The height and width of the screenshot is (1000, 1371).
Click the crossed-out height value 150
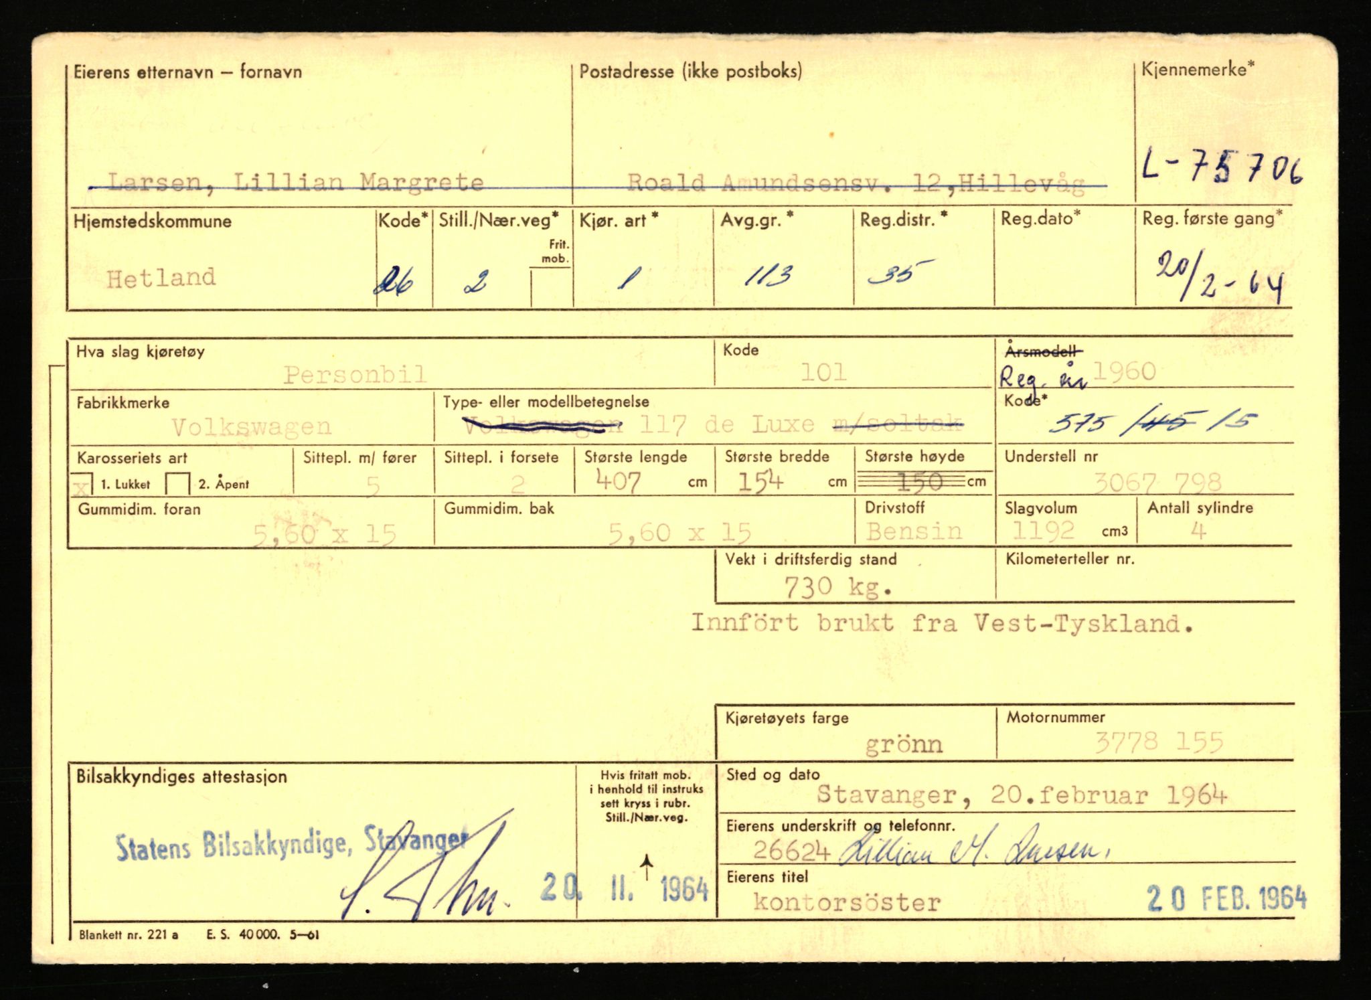(921, 481)
